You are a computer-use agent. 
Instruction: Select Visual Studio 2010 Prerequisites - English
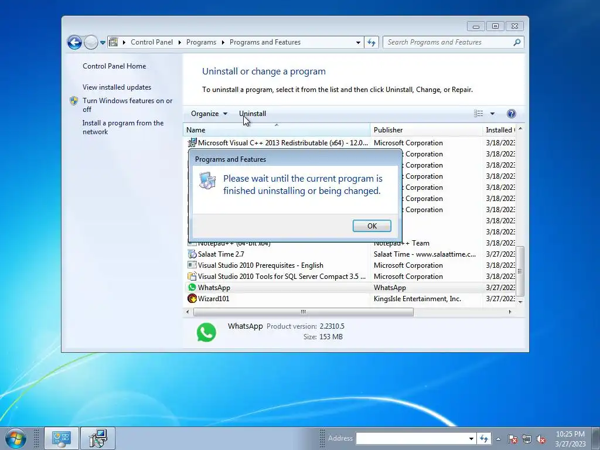(349, 265)
